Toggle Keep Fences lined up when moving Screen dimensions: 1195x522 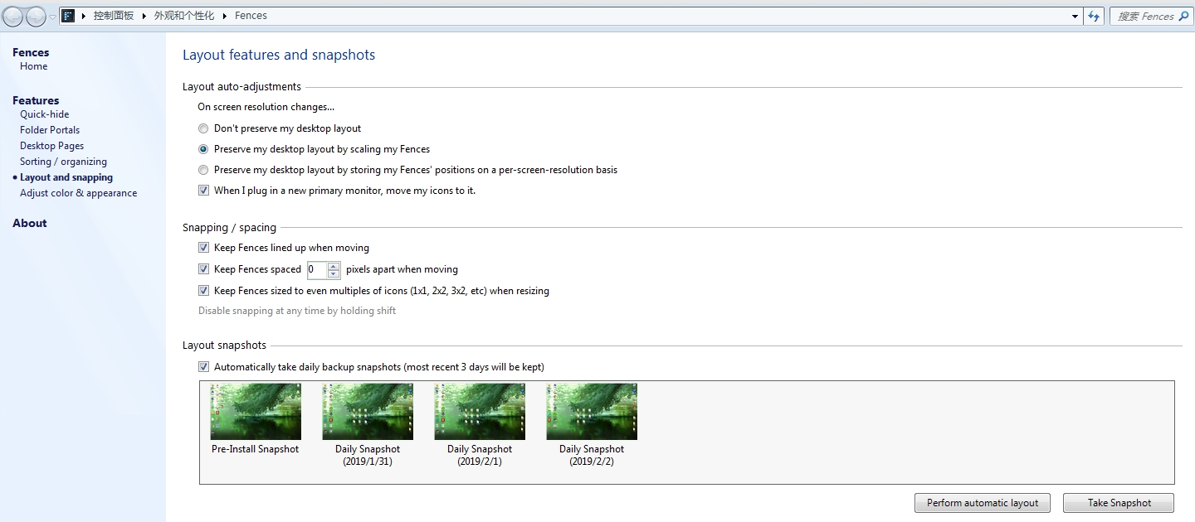click(203, 248)
